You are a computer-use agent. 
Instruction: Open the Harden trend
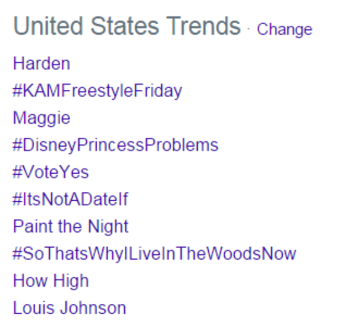tap(41, 63)
